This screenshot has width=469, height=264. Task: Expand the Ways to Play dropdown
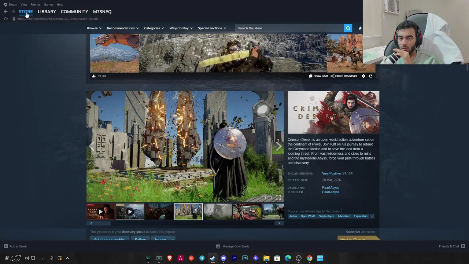181,28
